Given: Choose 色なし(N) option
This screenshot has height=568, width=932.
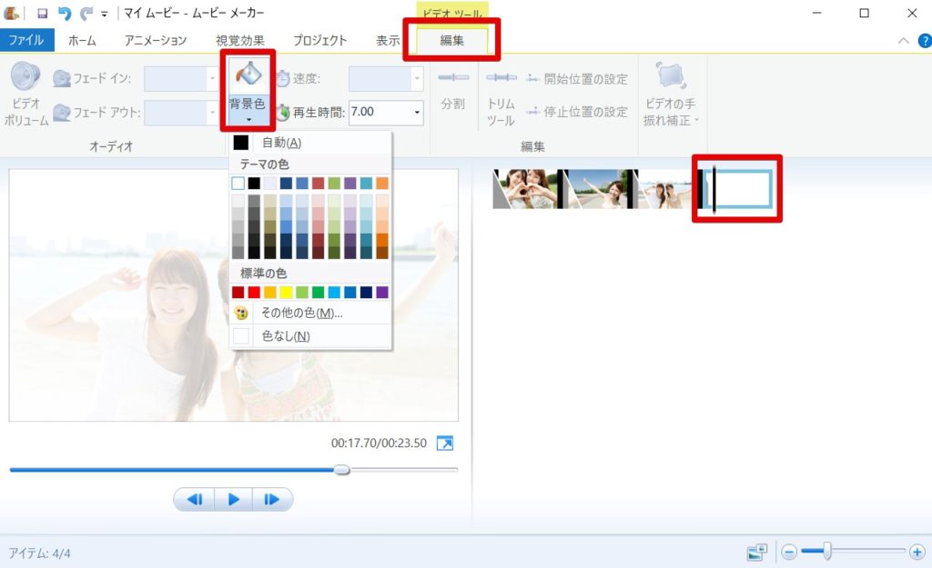Looking at the screenshot, I should tap(310, 336).
